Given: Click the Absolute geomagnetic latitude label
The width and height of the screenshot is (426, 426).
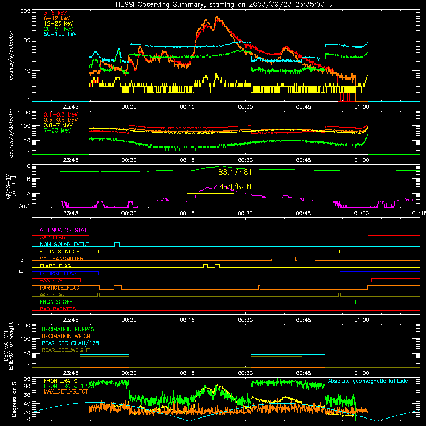Looking at the screenshot, I should point(368,381).
